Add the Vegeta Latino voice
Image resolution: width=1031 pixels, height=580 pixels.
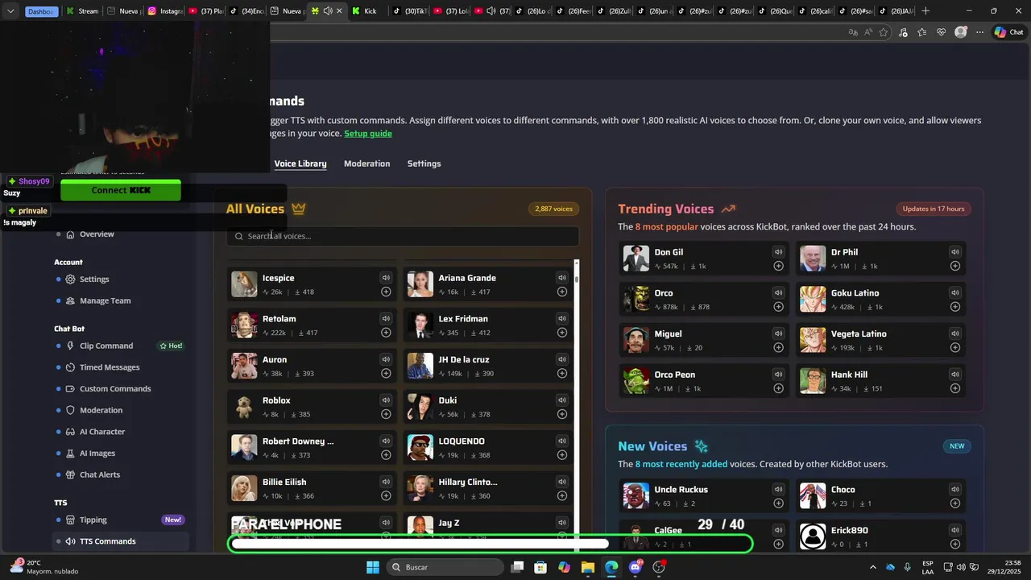(955, 347)
